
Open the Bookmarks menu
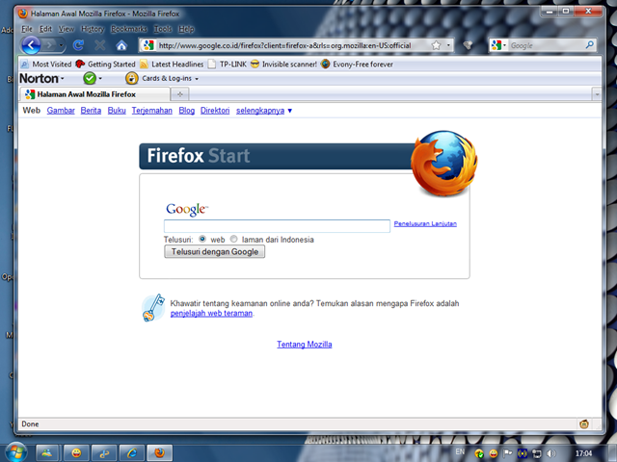128,29
